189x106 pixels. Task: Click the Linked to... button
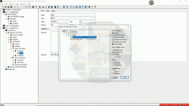pos(45,29)
